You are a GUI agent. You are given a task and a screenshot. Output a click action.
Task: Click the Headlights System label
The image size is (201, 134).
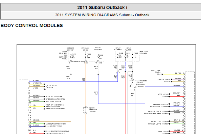[x=53, y=126]
